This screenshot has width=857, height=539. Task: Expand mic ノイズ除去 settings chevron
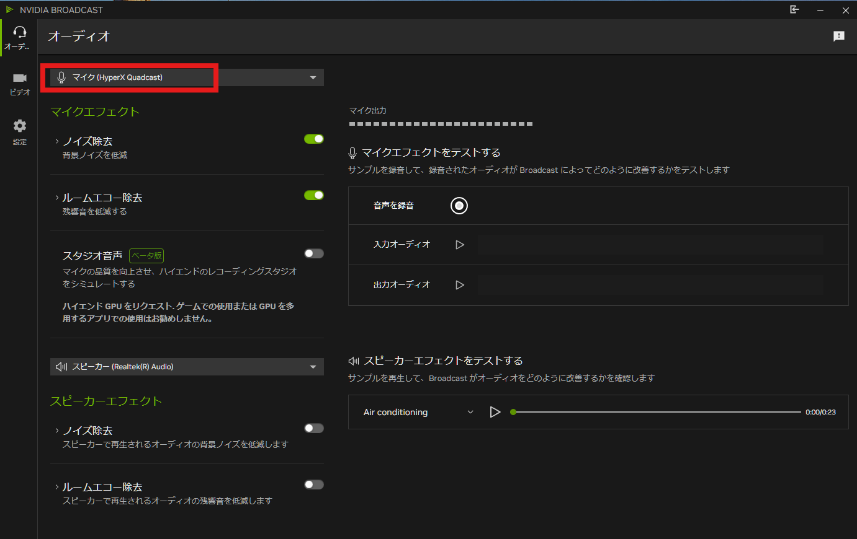(x=57, y=141)
